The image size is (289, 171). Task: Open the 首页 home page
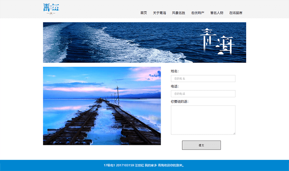143,13
